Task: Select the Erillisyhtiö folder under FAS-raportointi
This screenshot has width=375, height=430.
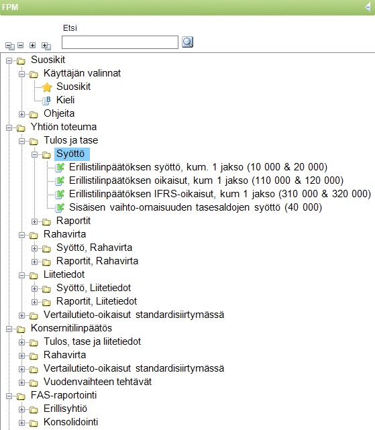Action: click(x=65, y=409)
